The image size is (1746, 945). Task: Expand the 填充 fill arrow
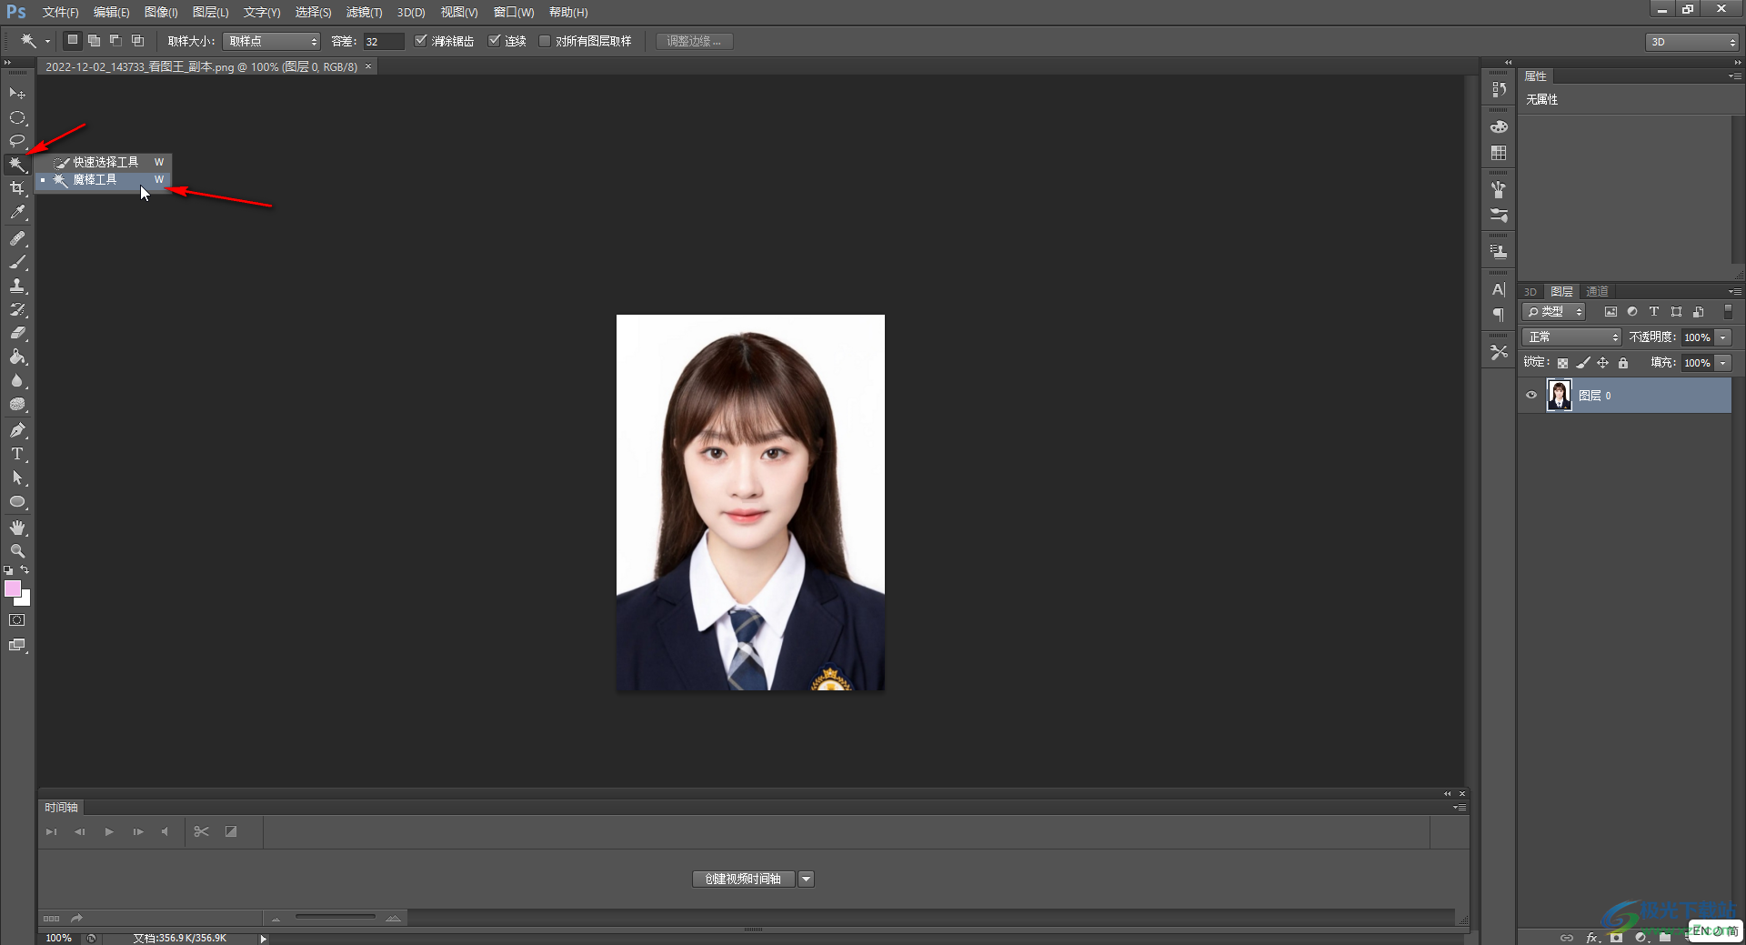(x=1723, y=363)
